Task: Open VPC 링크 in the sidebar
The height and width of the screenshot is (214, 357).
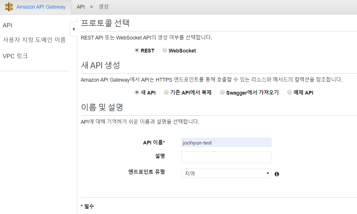Action: (15, 56)
